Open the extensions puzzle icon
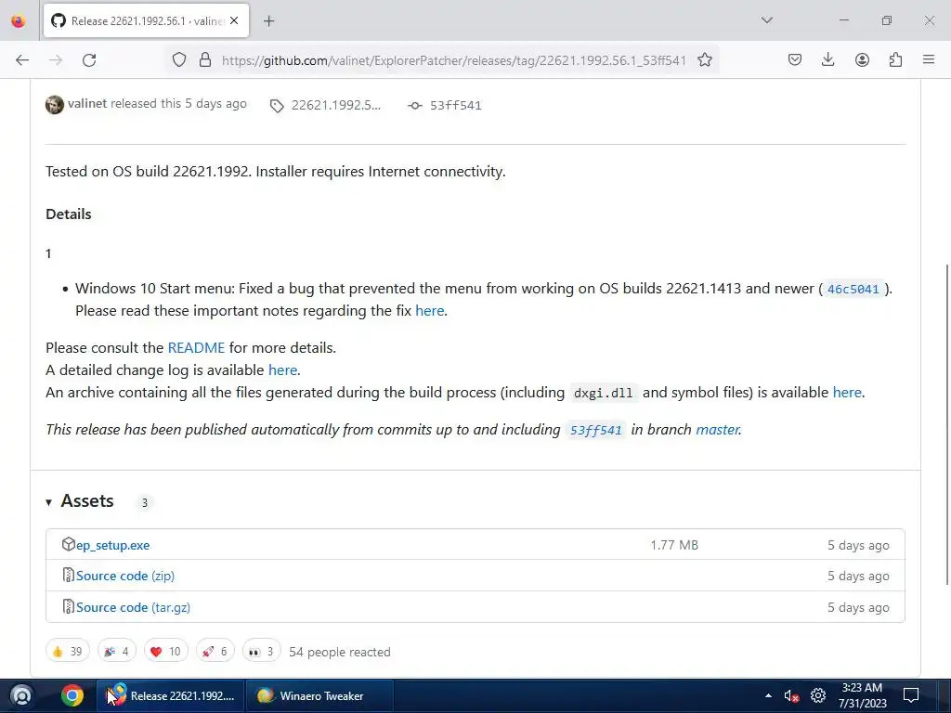 click(x=895, y=59)
